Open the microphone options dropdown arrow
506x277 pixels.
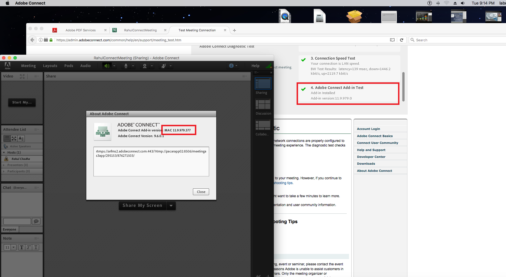133,66
